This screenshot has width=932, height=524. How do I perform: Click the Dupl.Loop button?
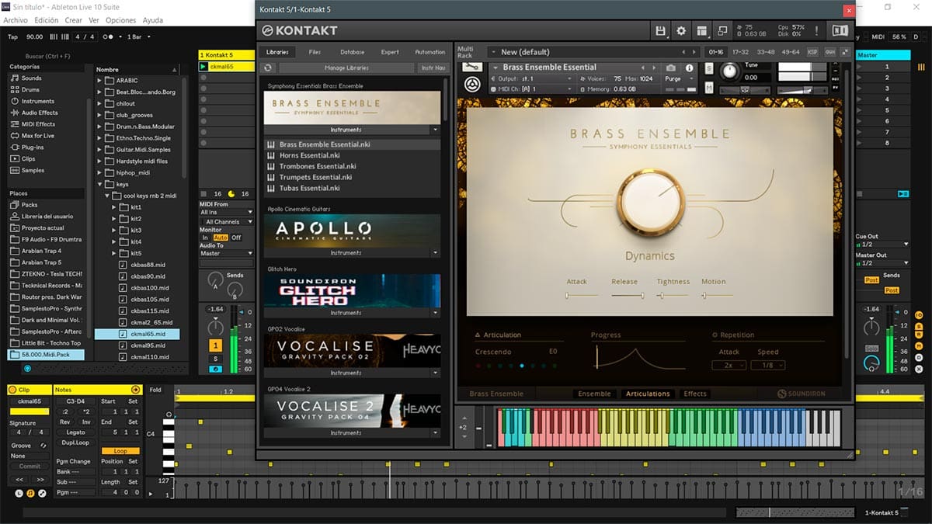pos(75,442)
